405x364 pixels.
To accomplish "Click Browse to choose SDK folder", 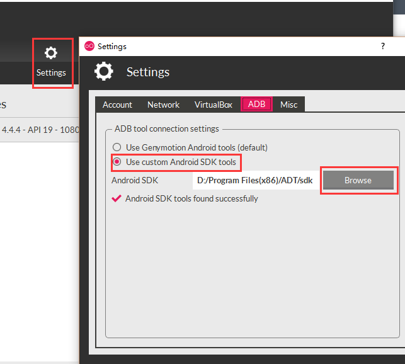I will [358, 180].
